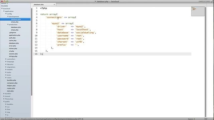Select the highlighted database.php under development
This screenshot has height=120, width=214.
(15, 19)
